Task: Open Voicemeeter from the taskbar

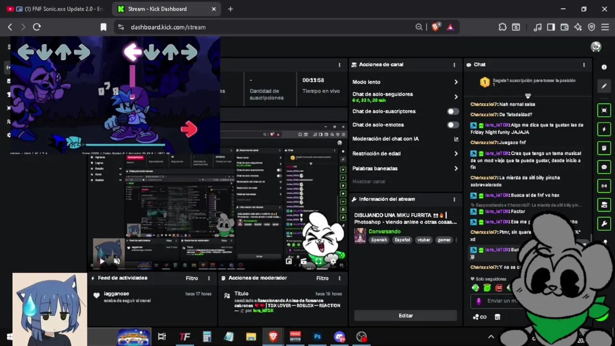Action: 295,337
